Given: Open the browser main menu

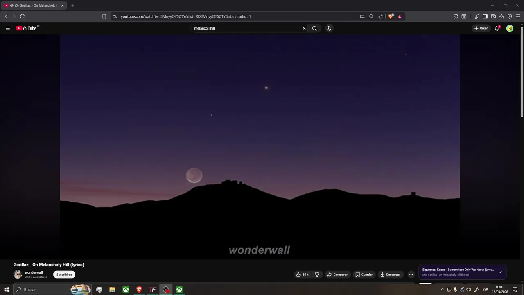Looking at the screenshot, I should pyautogui.click(x=518, y=16).
